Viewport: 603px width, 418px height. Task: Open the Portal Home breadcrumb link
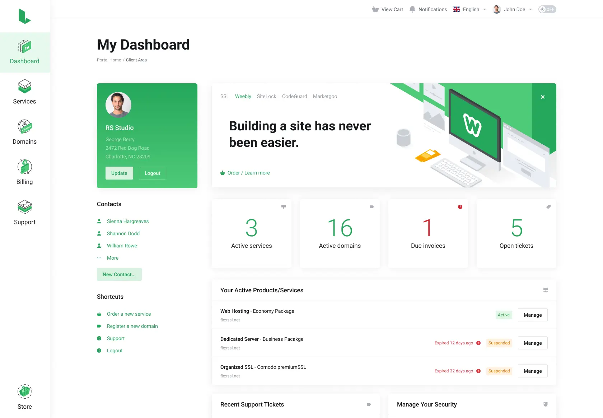(x=109, y=60)
